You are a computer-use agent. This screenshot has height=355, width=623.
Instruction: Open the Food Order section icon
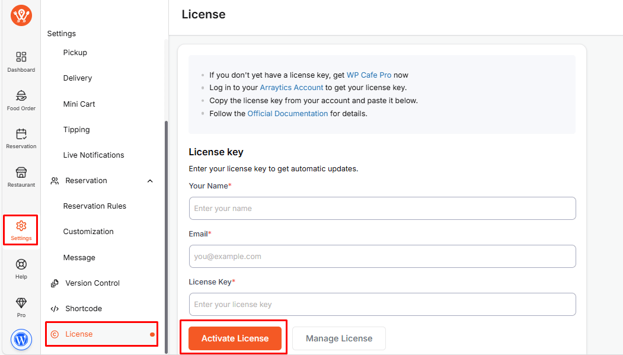pos(21,95)
